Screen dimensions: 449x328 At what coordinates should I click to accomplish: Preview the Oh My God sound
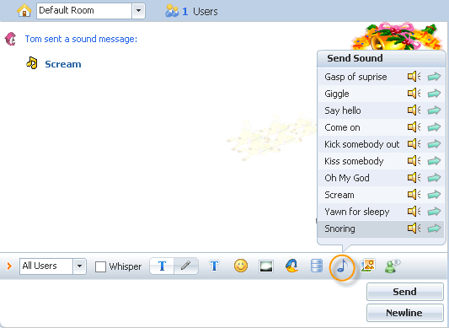414,178
